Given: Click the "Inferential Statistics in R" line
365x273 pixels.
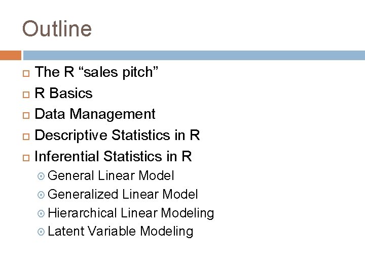Looking at the screenshot, I should [x=114, y=157].
